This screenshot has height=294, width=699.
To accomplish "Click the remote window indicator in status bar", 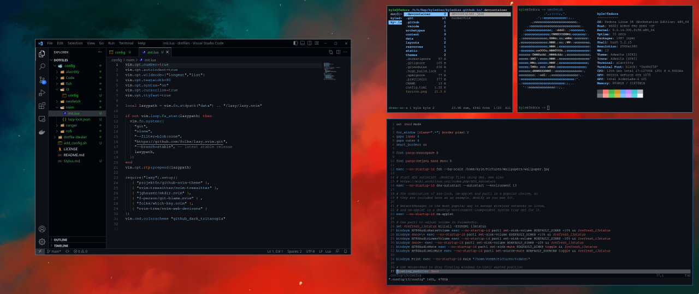I will 40,251.
